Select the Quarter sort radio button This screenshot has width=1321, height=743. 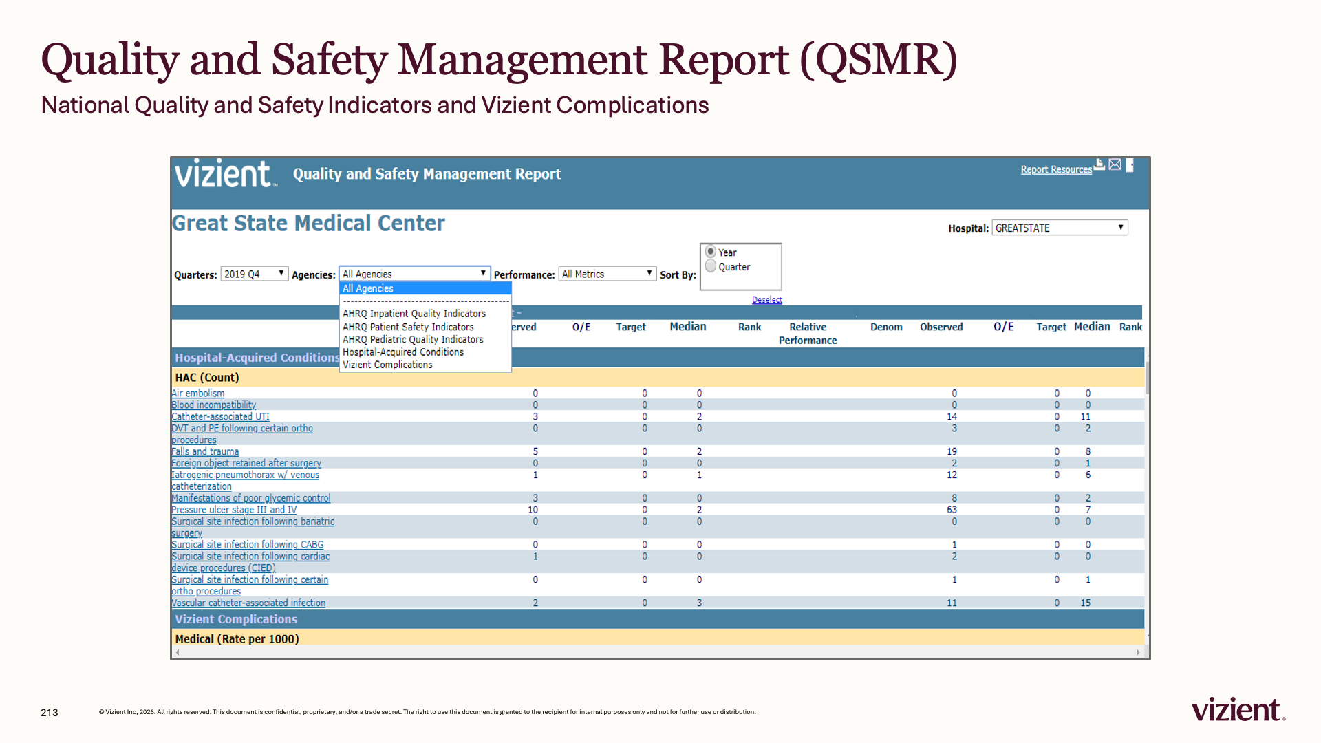coord(711,266)
